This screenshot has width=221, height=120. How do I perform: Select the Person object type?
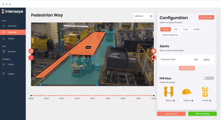tap(166, 29)
